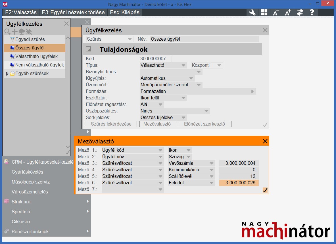Click the Rendszerfunkciók gears icon
This screenshot has width=336, height=244.
click(x=7, y=231)
